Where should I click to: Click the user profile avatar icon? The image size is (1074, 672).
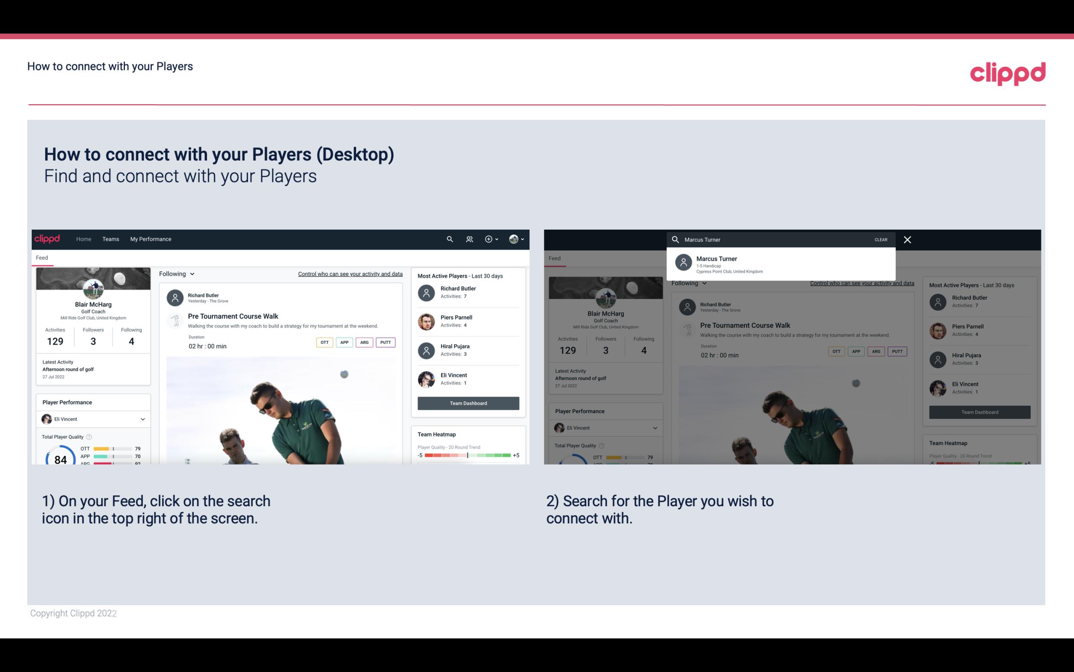[x=514, y=238]
